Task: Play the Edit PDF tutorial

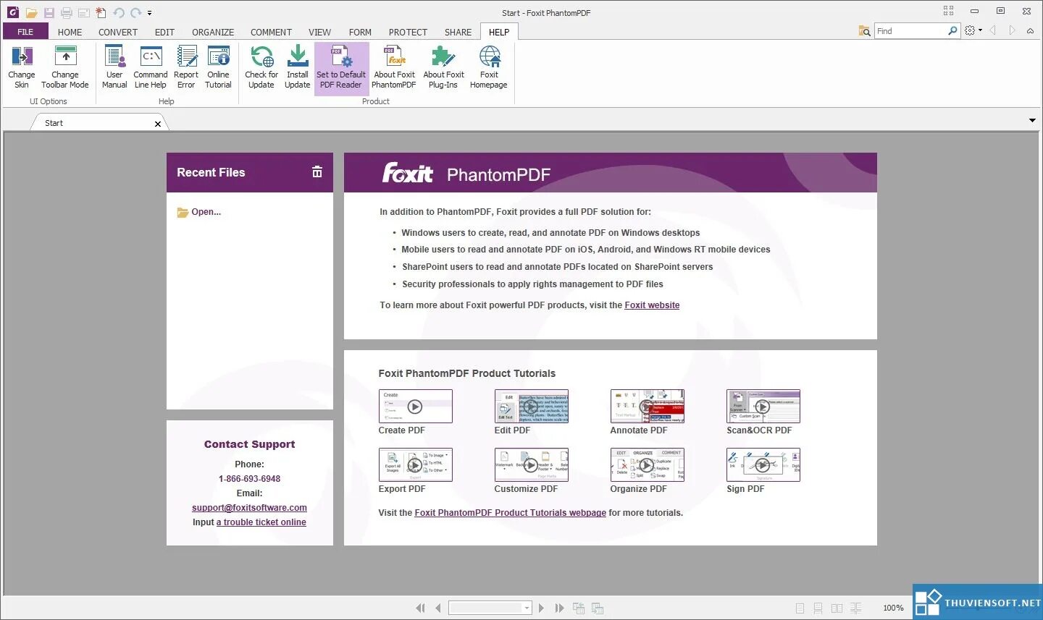Action: coord(531,407)
